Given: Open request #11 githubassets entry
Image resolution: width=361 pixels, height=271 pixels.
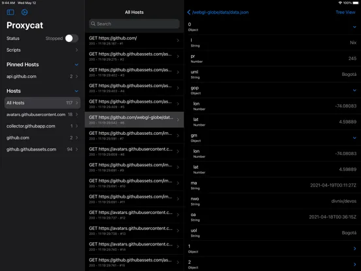Looking at the screenshot, I should [x=134, y=199].
